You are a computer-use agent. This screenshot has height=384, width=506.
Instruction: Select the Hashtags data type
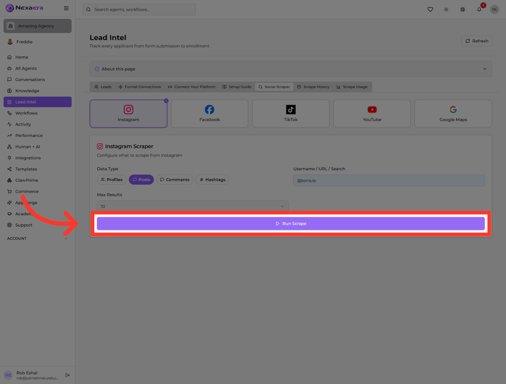click(212, 180)
